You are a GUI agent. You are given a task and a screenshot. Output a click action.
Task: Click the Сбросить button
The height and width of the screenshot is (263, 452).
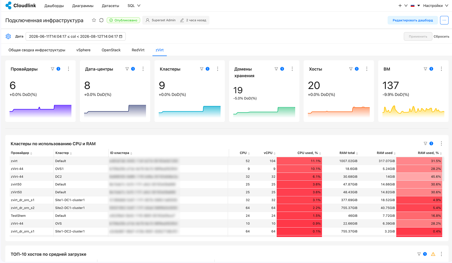[441, 36]
